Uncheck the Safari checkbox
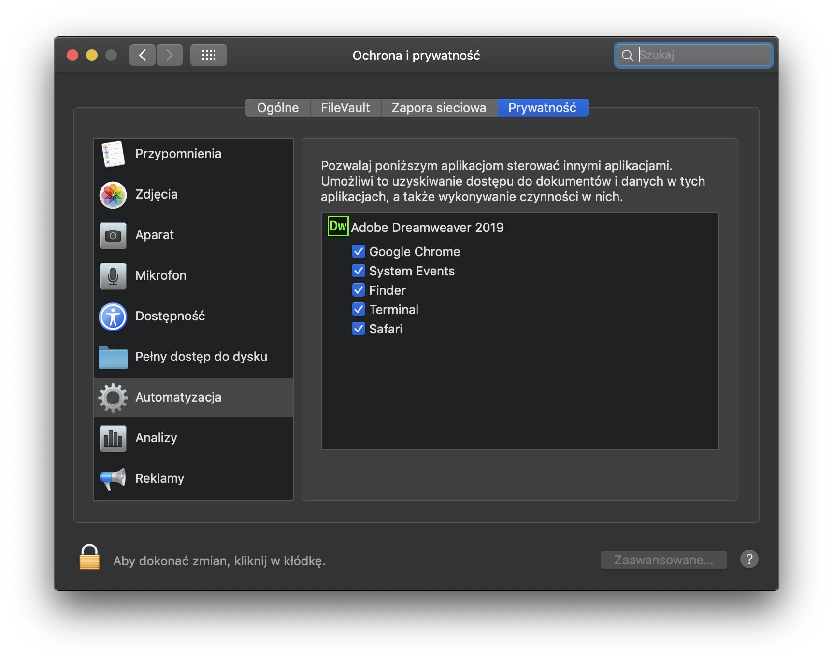This screenshot has height=662, width=833. click(359, 329)
